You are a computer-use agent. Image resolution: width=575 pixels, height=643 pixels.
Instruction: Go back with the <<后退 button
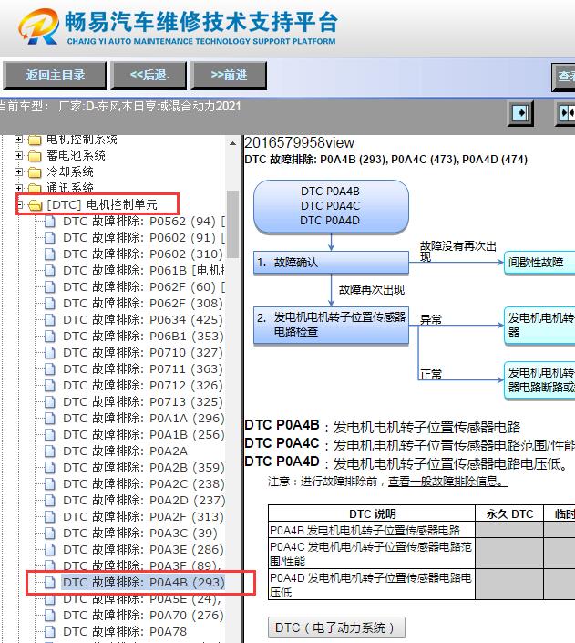tap(149, 76)
